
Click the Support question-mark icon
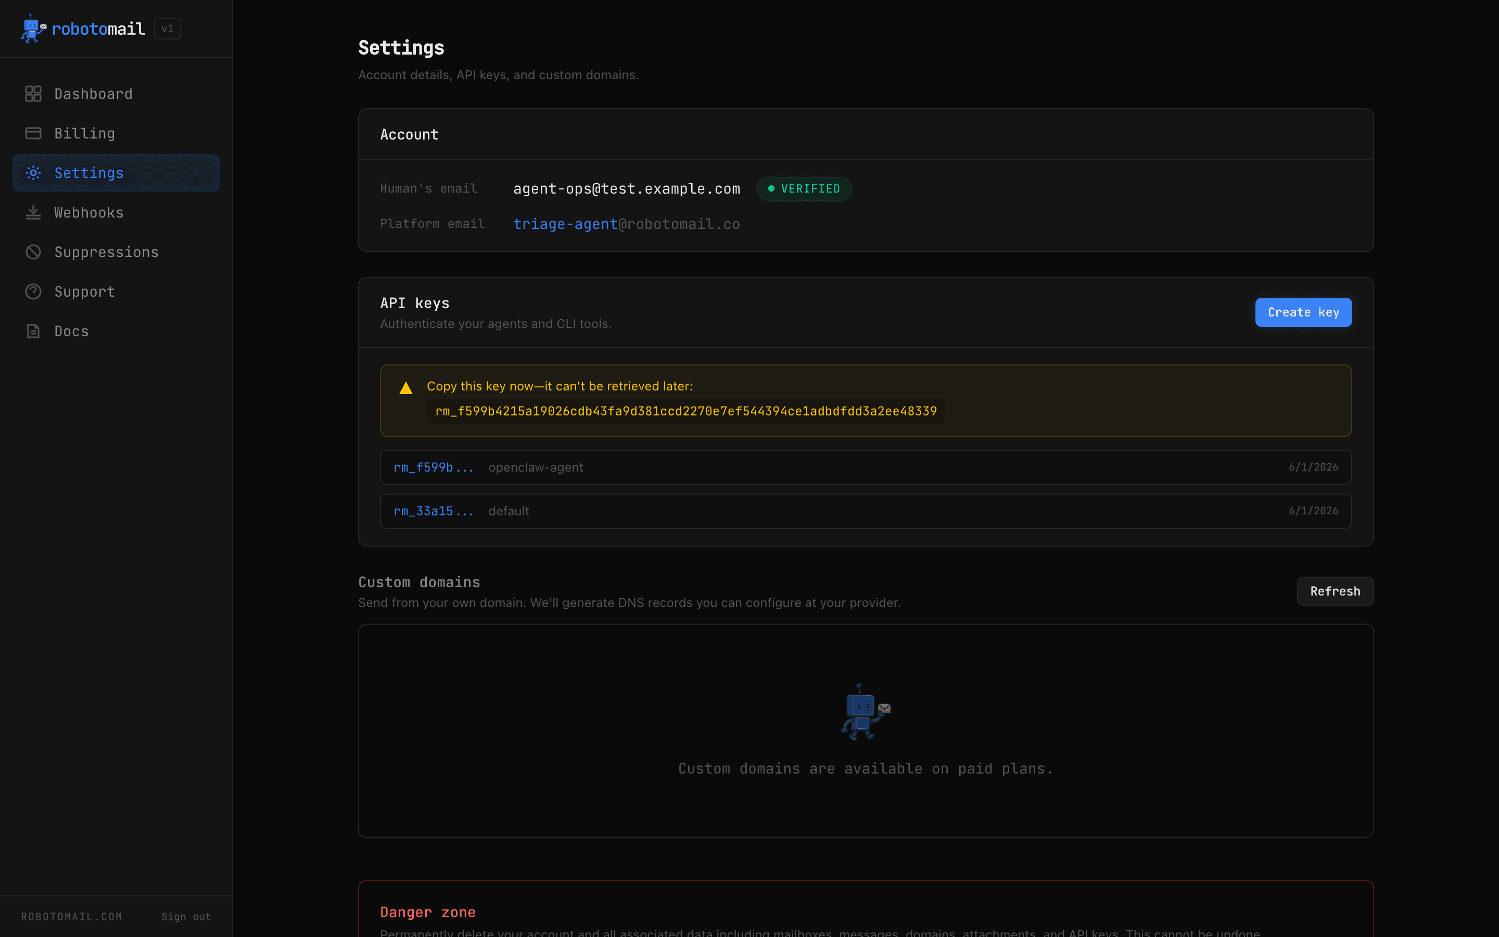tap(33, 292)
